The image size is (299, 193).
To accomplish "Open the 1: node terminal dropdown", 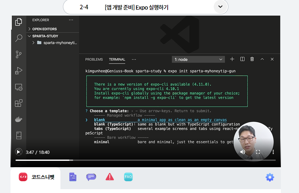I will click(198, 59).
